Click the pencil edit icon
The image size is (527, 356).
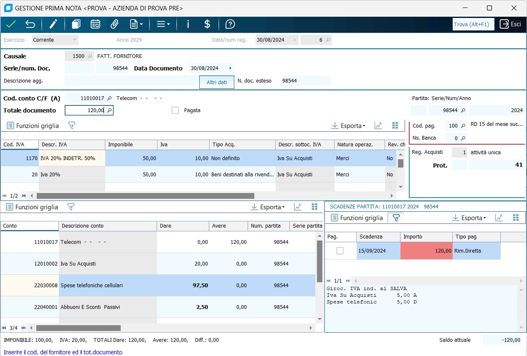(53, 24)
